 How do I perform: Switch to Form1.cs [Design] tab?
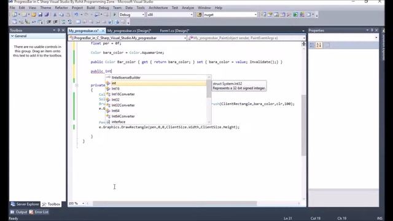coord(174,31)
